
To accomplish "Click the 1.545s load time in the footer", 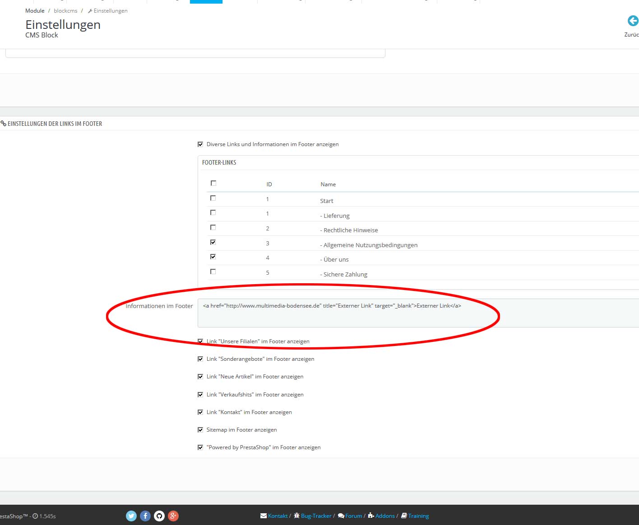I will [x=47, y=516].
